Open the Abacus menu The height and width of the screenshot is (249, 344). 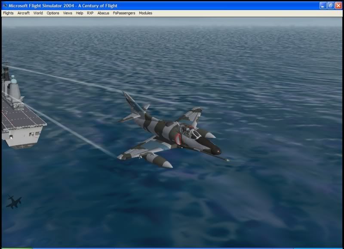(103, 13)
